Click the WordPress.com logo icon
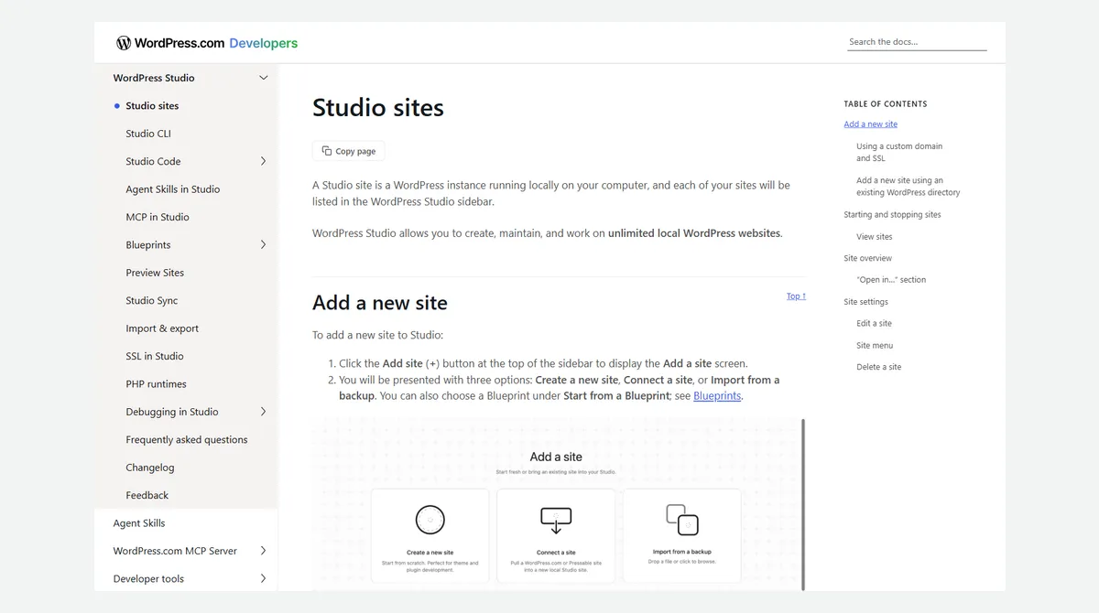Image resolution: width=1099 pixels, height=613 pixels. (124, 43)
